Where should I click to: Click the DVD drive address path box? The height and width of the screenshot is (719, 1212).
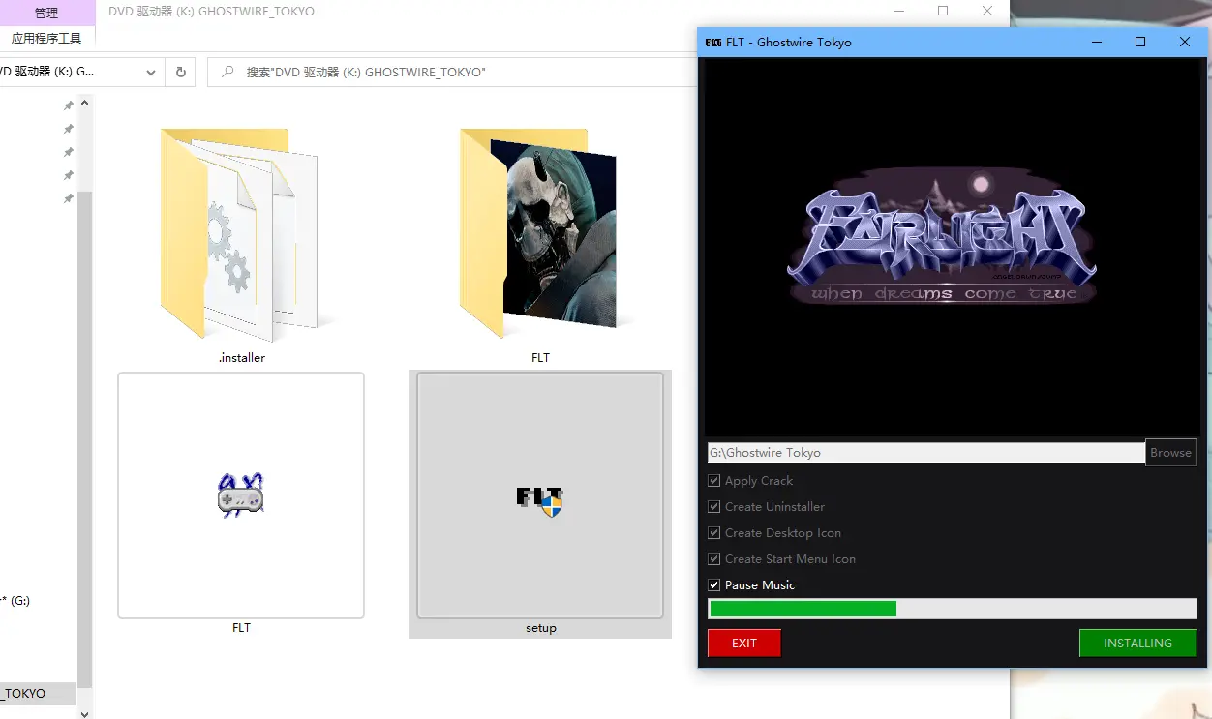point(70,72)
